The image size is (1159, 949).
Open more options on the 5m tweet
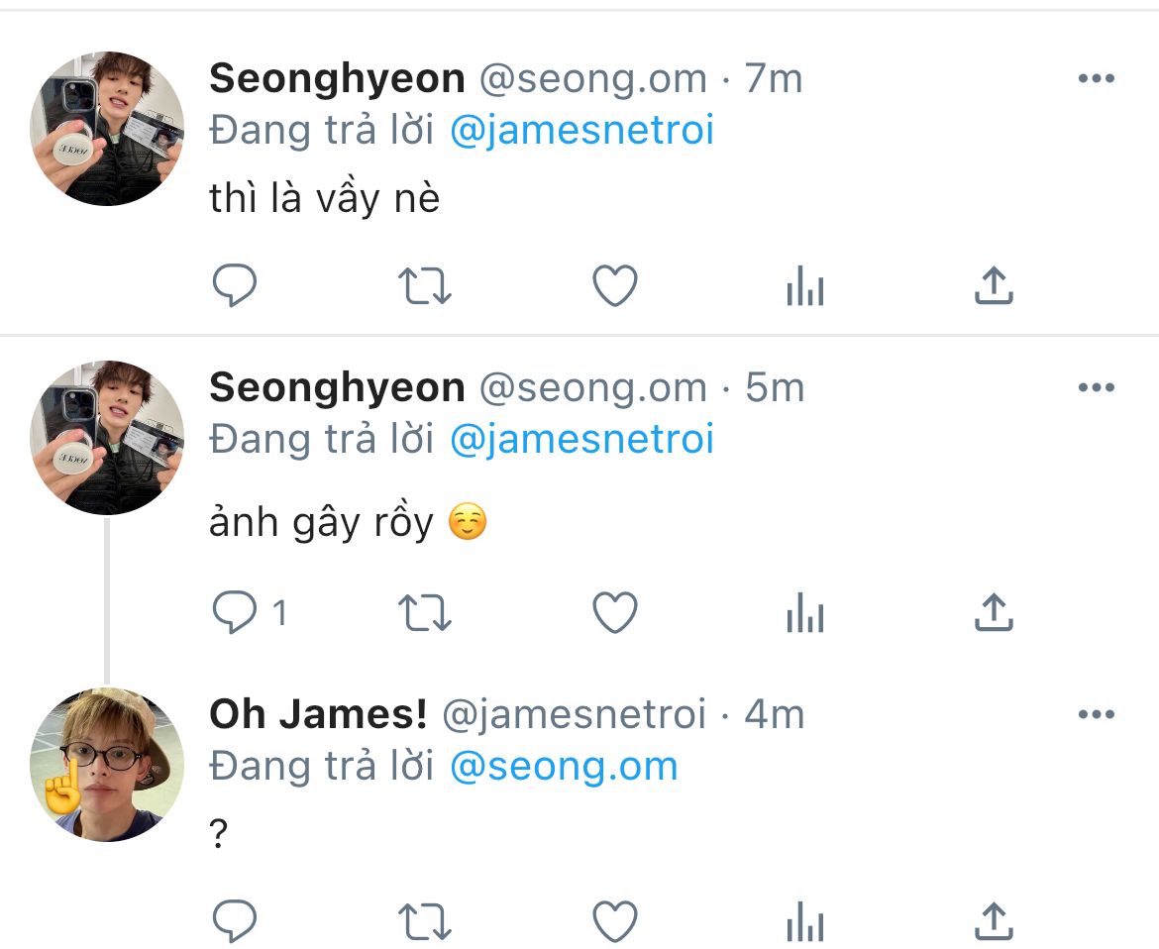click(1096, 387)
